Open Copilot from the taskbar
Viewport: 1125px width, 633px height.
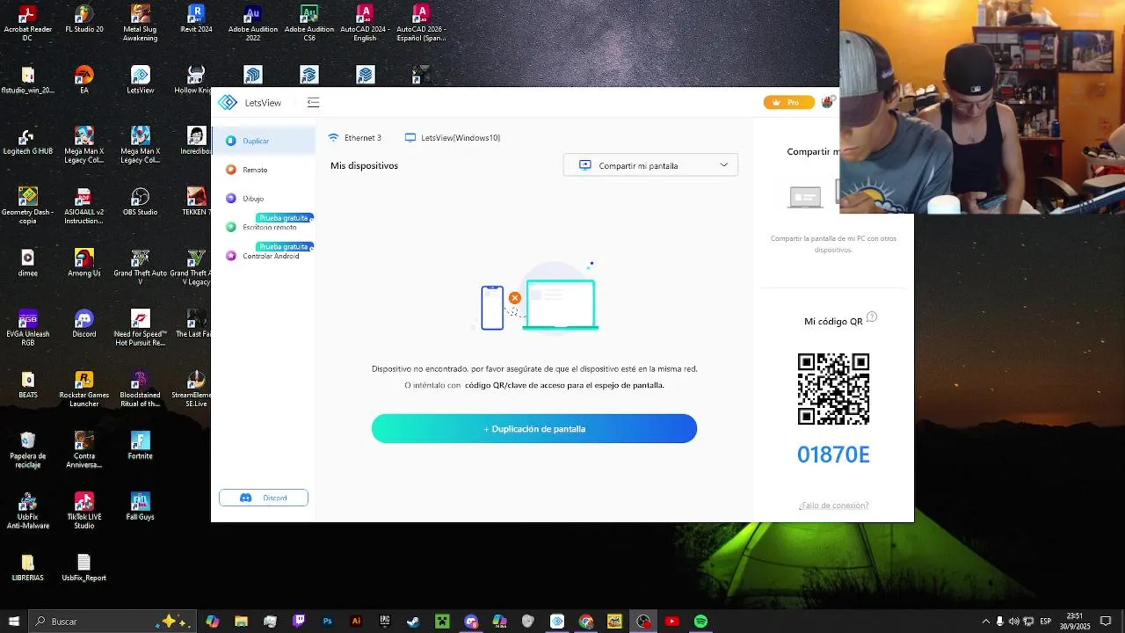(213, 622)
